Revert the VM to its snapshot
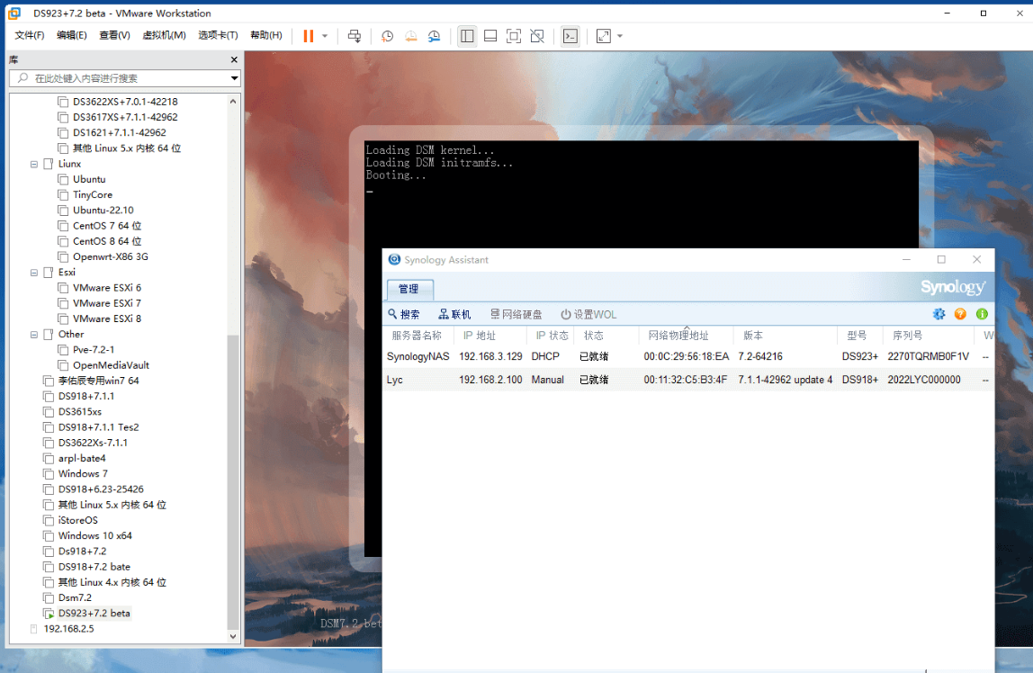Image resolution: width=1033 pixels, height=673 pixels. (411, 36)
